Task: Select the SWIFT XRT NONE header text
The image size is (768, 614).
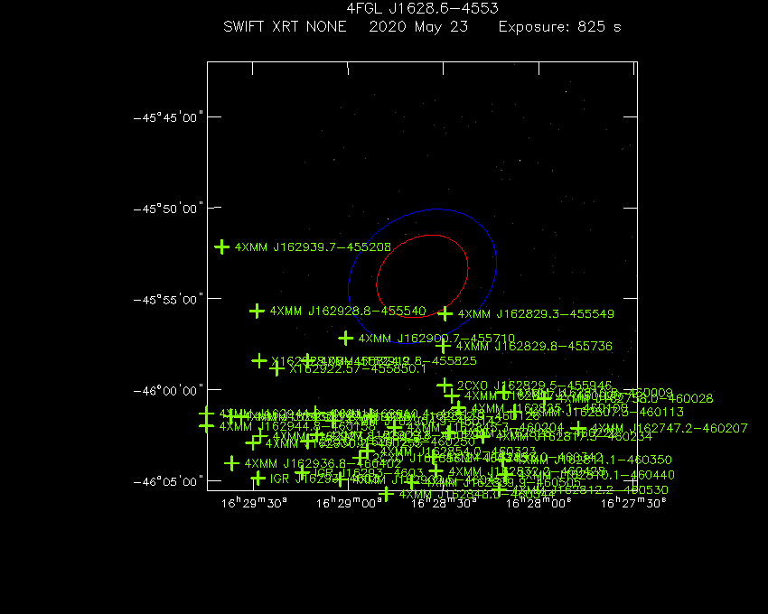Action: pyautogui.click(x=285, y=26)
